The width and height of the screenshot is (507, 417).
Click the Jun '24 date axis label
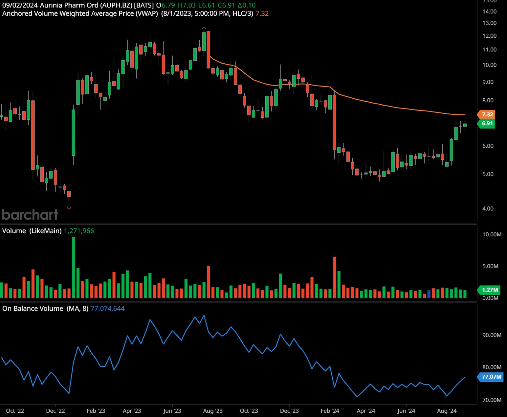[406, 411]
